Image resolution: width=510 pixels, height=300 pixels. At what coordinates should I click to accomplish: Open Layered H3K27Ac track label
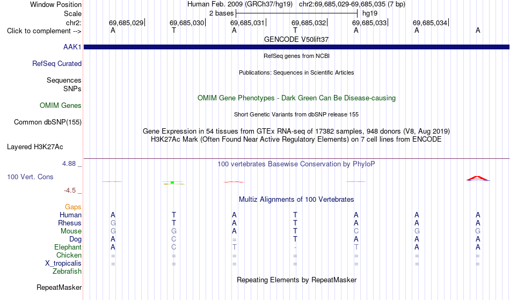35,147
